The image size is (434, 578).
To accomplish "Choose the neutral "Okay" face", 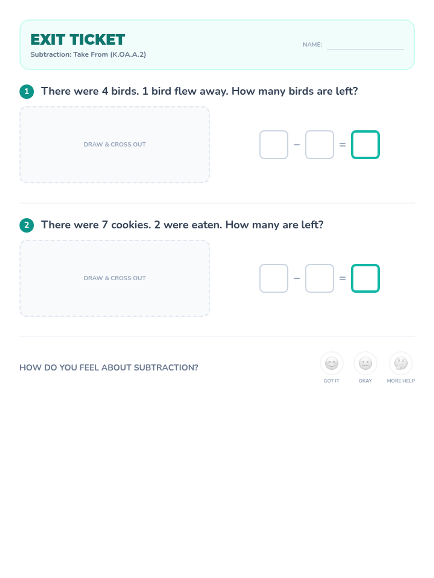I will 365,363.
